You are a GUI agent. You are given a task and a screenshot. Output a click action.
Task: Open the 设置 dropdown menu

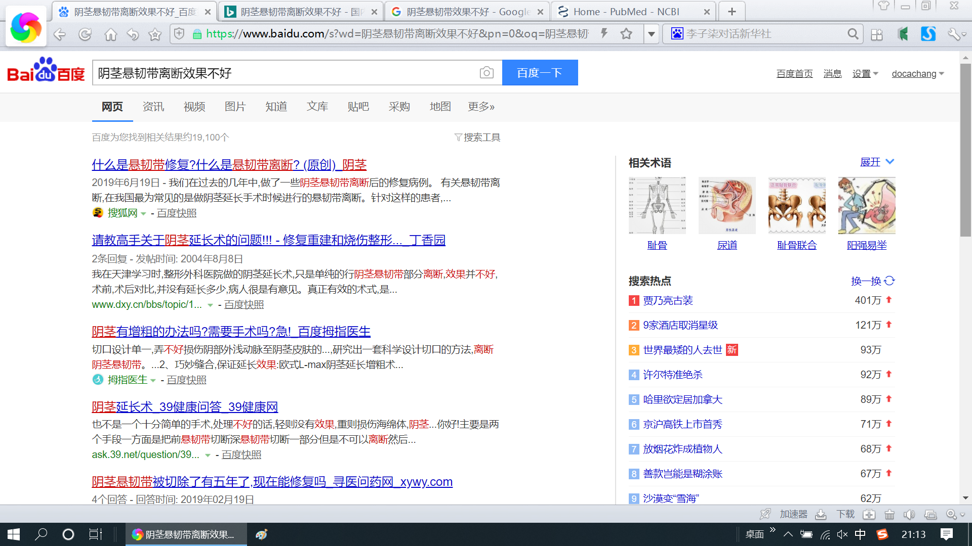[x=865, y=74]
